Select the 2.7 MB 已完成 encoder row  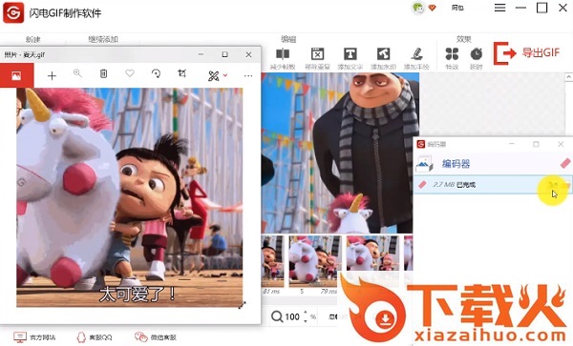(x=493, y=185)
